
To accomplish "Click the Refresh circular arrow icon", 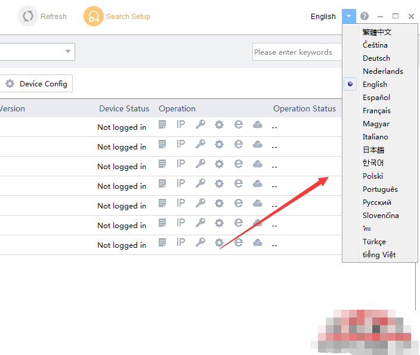I will pos(28,16).
